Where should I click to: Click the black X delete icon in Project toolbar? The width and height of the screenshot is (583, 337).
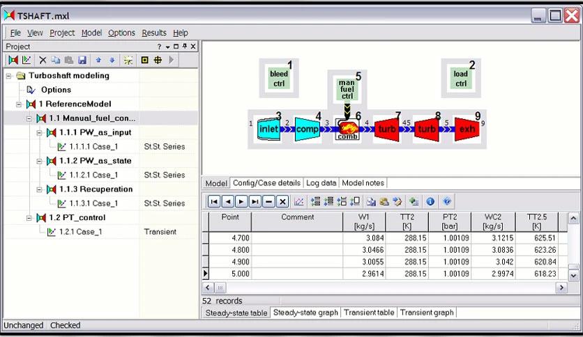click(x=43, y=60)
